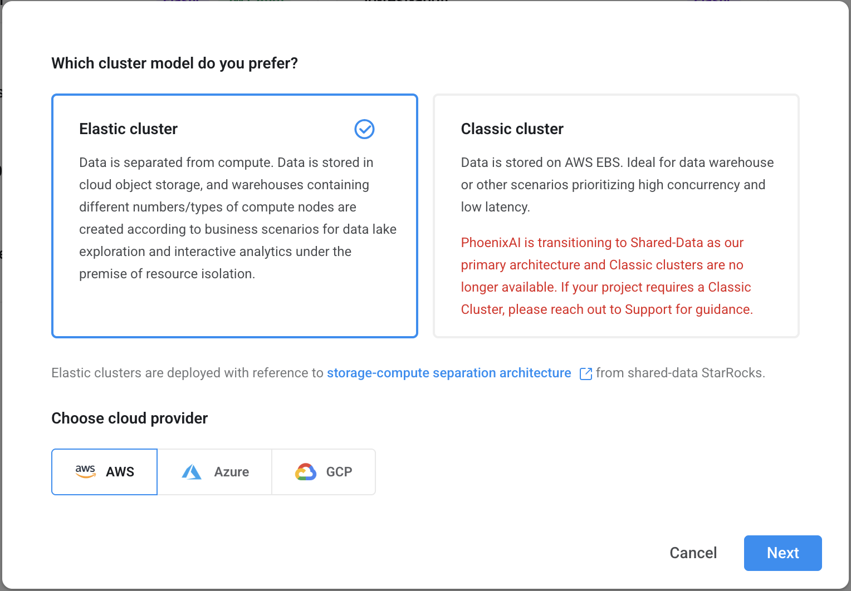Open the external link icon beside architecture link

point(585,373)
